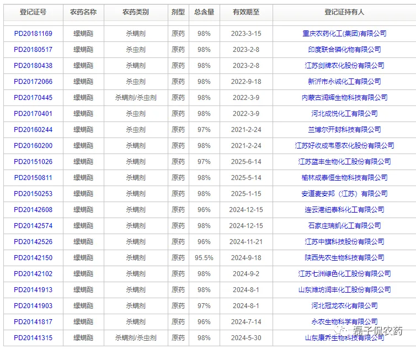Select expiry date 2024-5-30
416x349 pixels.
coord(246,338)
